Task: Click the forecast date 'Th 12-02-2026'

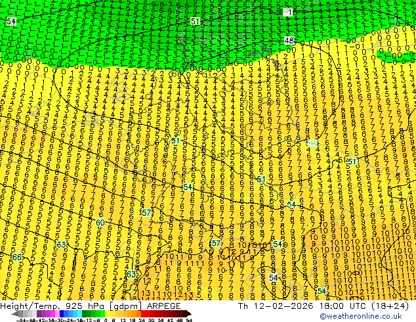Action: pyautogui.click(x=276, y=306)
